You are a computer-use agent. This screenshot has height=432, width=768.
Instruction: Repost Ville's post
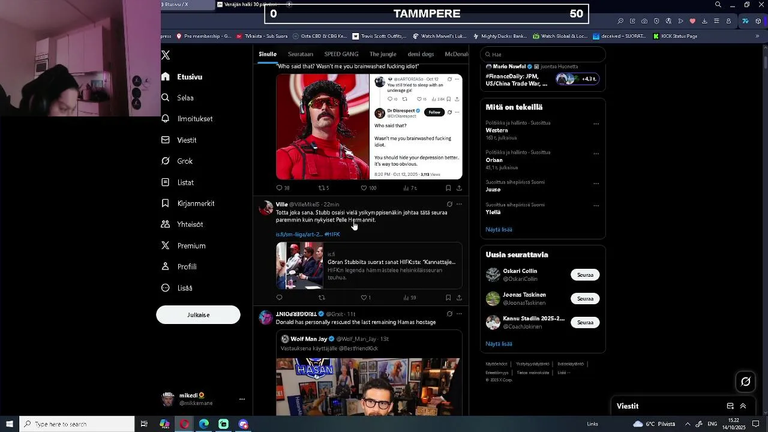[x=322, y=298]
